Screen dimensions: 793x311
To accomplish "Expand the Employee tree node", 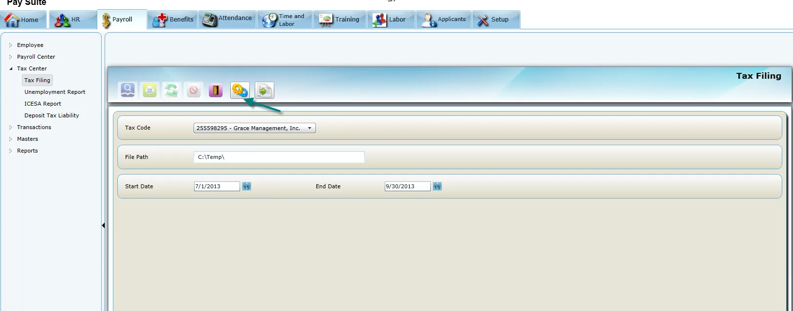I will [10, 45].
